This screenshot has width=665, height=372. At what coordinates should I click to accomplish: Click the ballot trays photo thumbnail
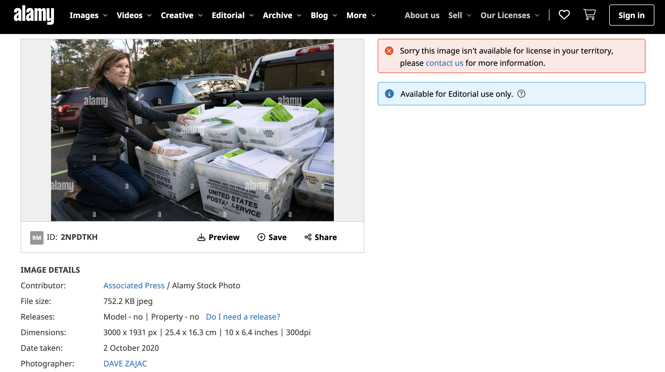pyautogui.click(x=192, y=130)
